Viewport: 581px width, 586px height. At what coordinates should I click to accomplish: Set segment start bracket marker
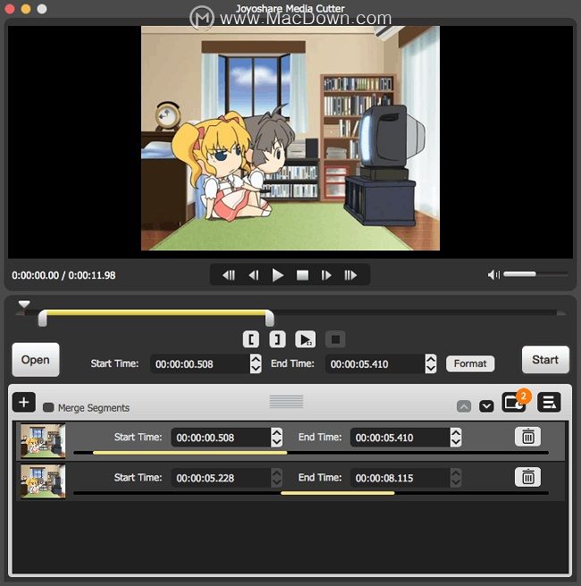[251, 339]
